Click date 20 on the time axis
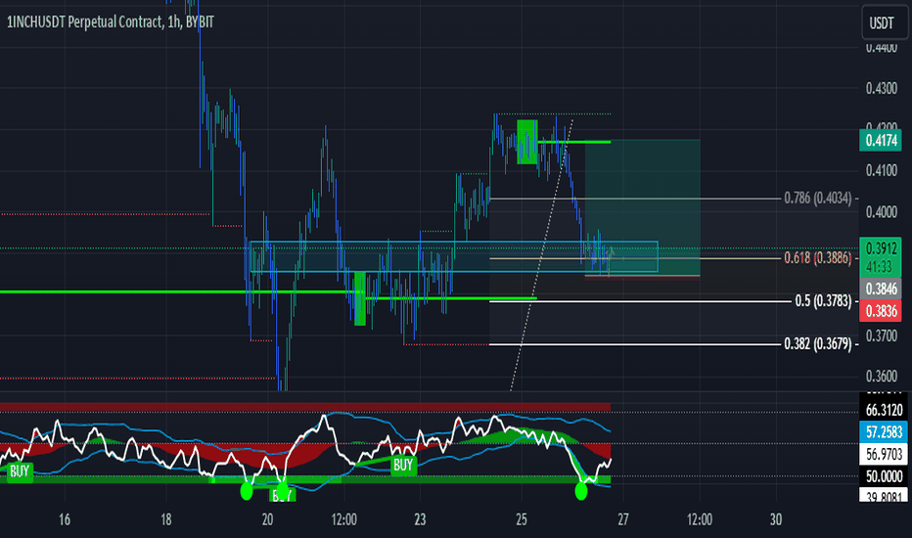The image size is (912, 538). [267, 519]
